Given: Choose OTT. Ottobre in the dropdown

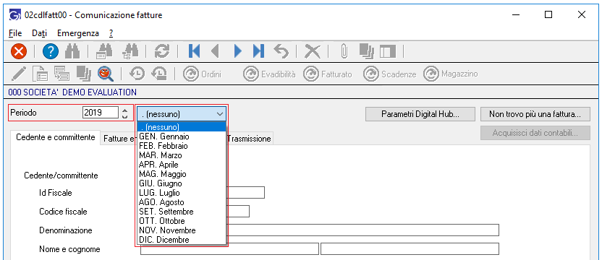Looking at the screenshot, I should point(181,221).
